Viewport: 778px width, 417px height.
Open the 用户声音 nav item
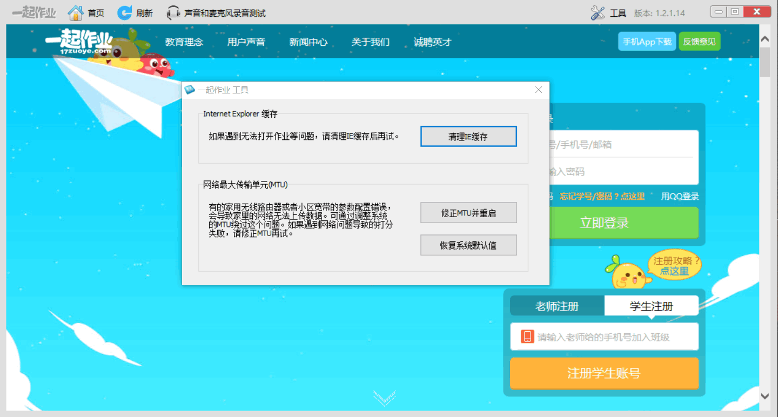point(246,42)
